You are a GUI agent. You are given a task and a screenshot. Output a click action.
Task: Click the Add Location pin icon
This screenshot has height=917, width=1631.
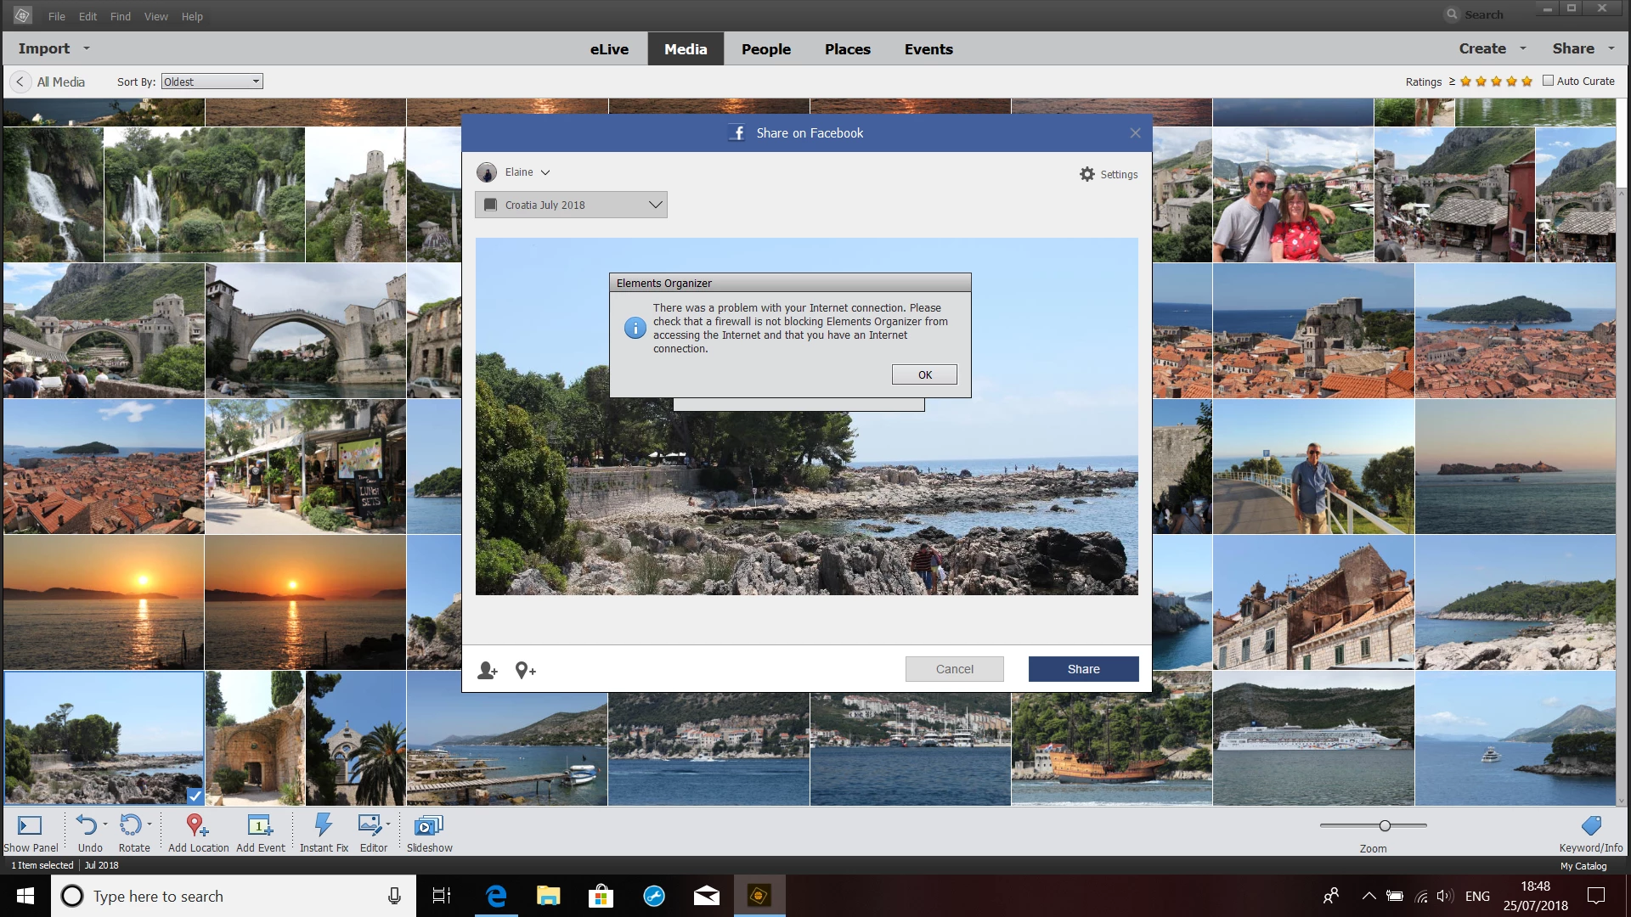[197, 825]
